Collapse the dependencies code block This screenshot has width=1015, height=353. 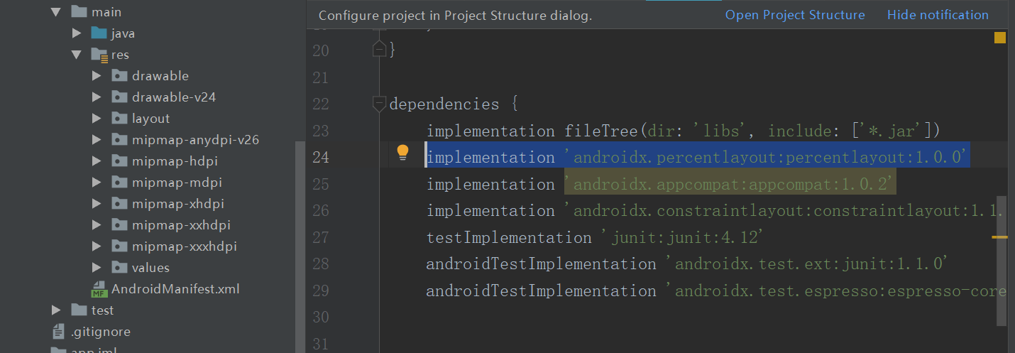point(379,104)
